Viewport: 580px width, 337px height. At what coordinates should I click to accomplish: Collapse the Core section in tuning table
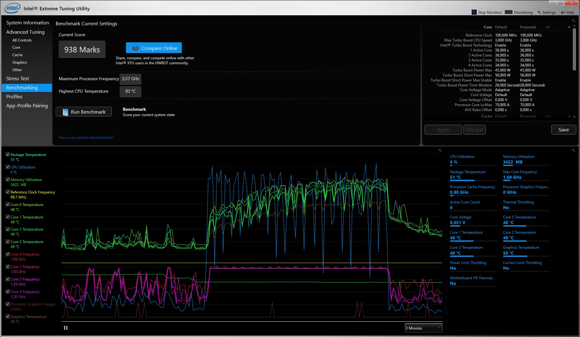tap(569, 27)
